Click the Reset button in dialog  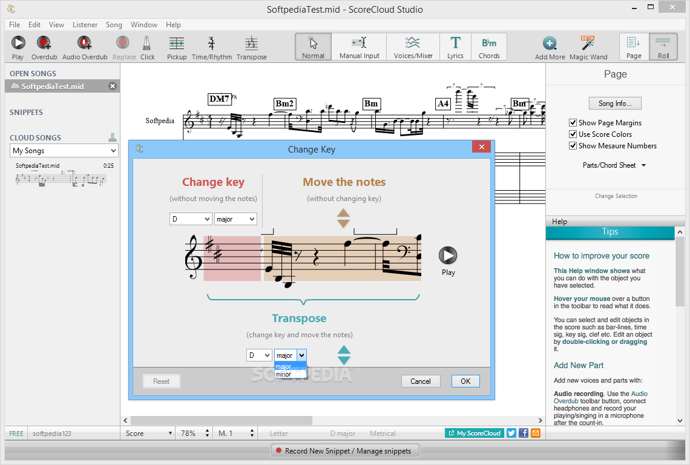161,381
